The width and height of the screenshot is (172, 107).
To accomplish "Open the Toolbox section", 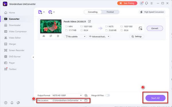I will point(10,69).
